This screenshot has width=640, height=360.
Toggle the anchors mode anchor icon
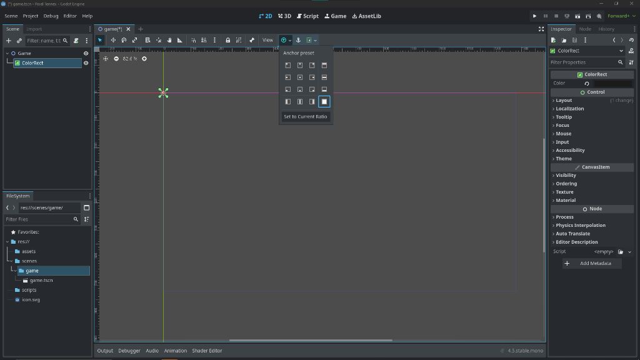point(298,40)
